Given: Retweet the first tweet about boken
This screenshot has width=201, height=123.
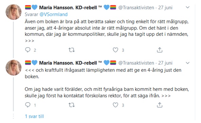Looking at the screenshot, I should coord(72,50).
